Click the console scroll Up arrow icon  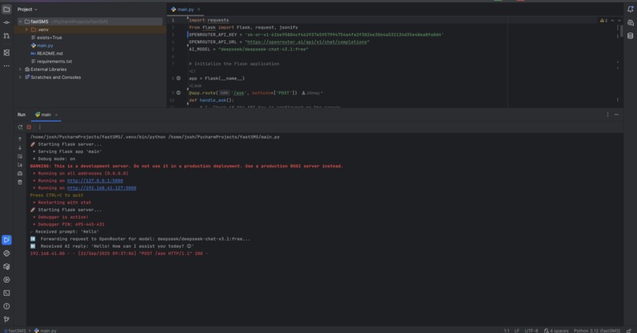tap(20, 139)
